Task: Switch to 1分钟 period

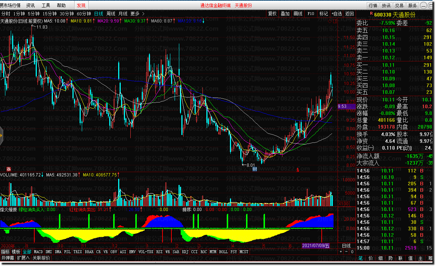Action: pos(20,14)
